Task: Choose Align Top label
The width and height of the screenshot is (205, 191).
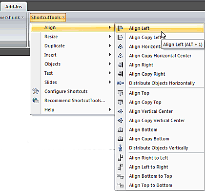Action: (139, 93)
